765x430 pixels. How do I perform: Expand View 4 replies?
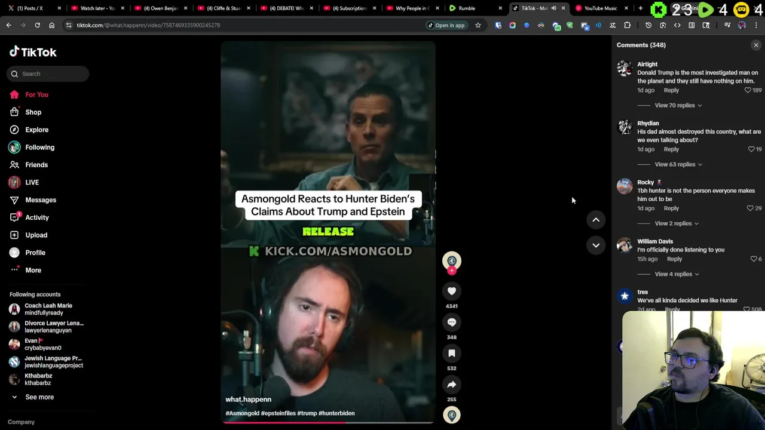coord(676,274)
